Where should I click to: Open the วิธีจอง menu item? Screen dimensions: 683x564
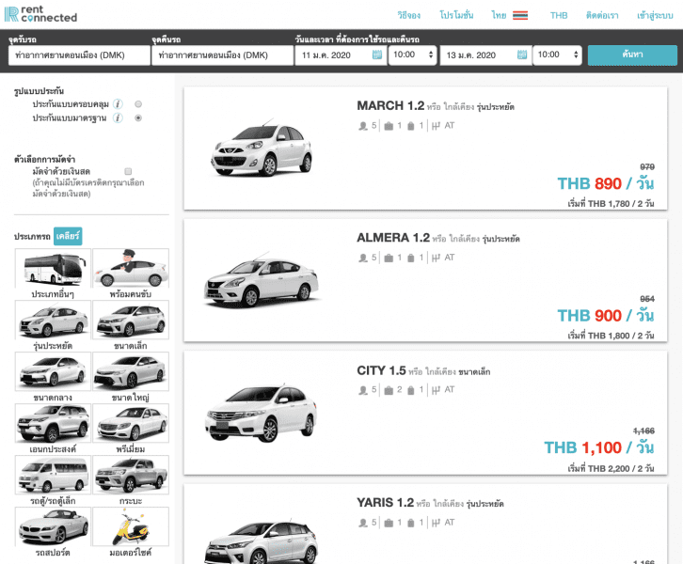point(408,16)
